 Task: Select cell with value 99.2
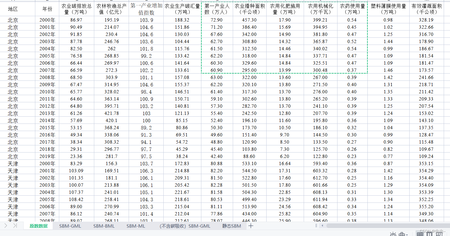tap(146, 56)
